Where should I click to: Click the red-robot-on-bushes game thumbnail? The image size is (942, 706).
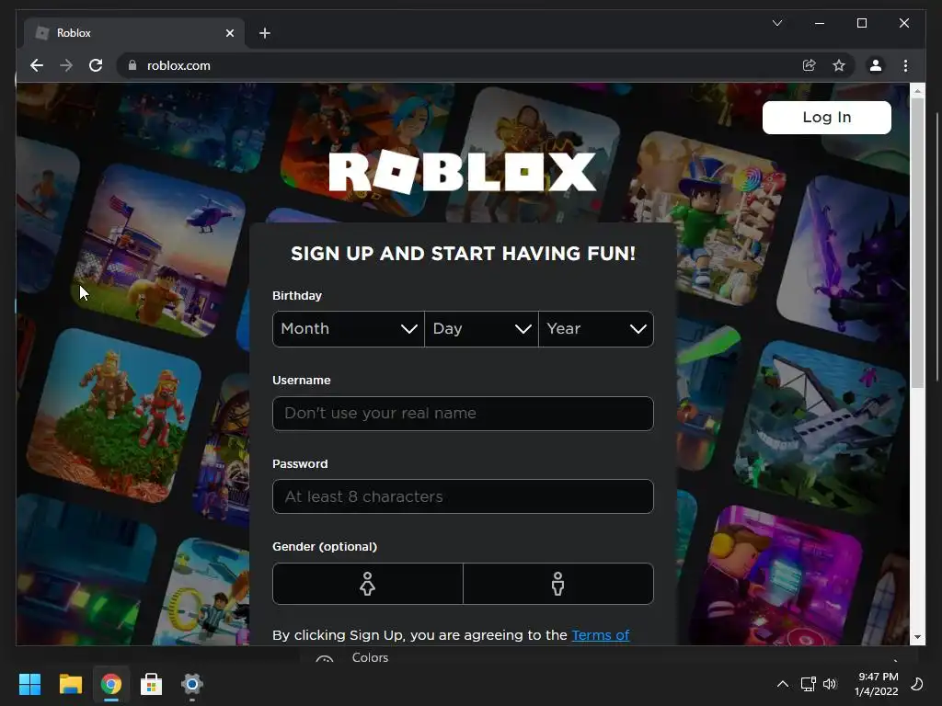(x=114, y=416)
